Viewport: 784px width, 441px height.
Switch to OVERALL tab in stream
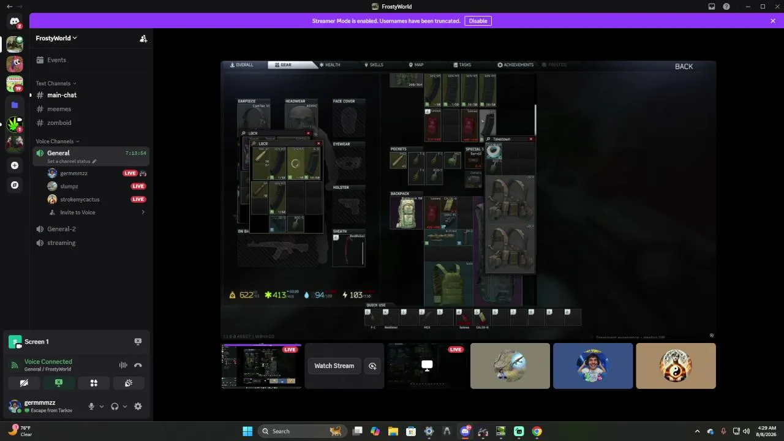[x=241, y=65]
